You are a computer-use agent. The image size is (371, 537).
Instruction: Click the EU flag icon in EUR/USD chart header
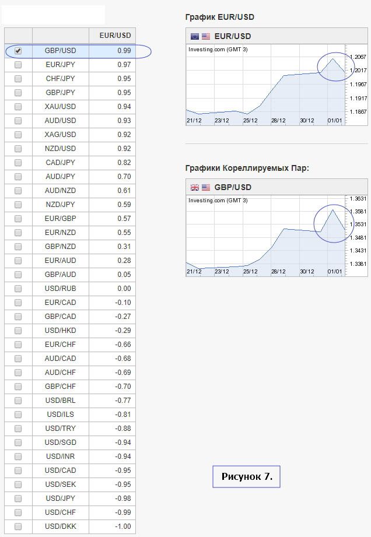click(x=195, y=36)
